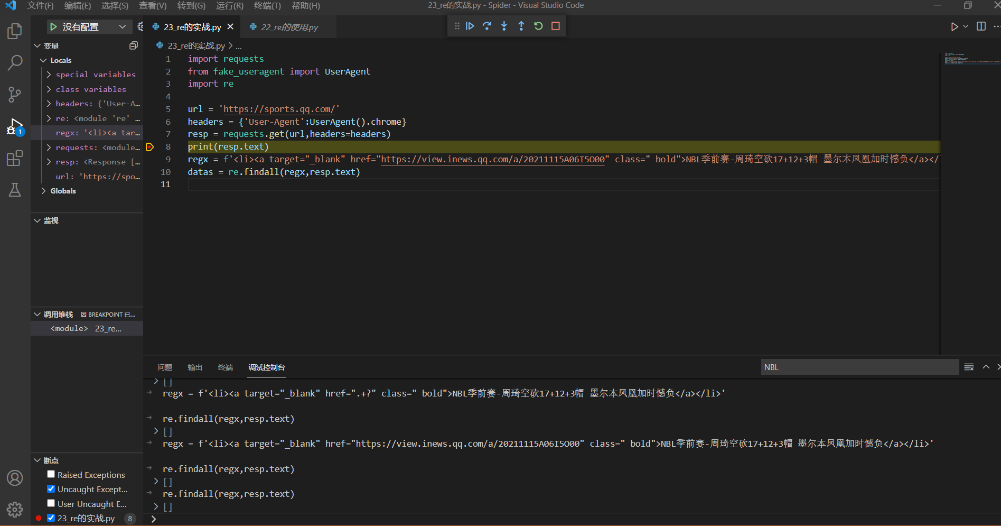Open the sports.qq.com link on line 5
This screenshot has height=526, width=1001.
279,109
